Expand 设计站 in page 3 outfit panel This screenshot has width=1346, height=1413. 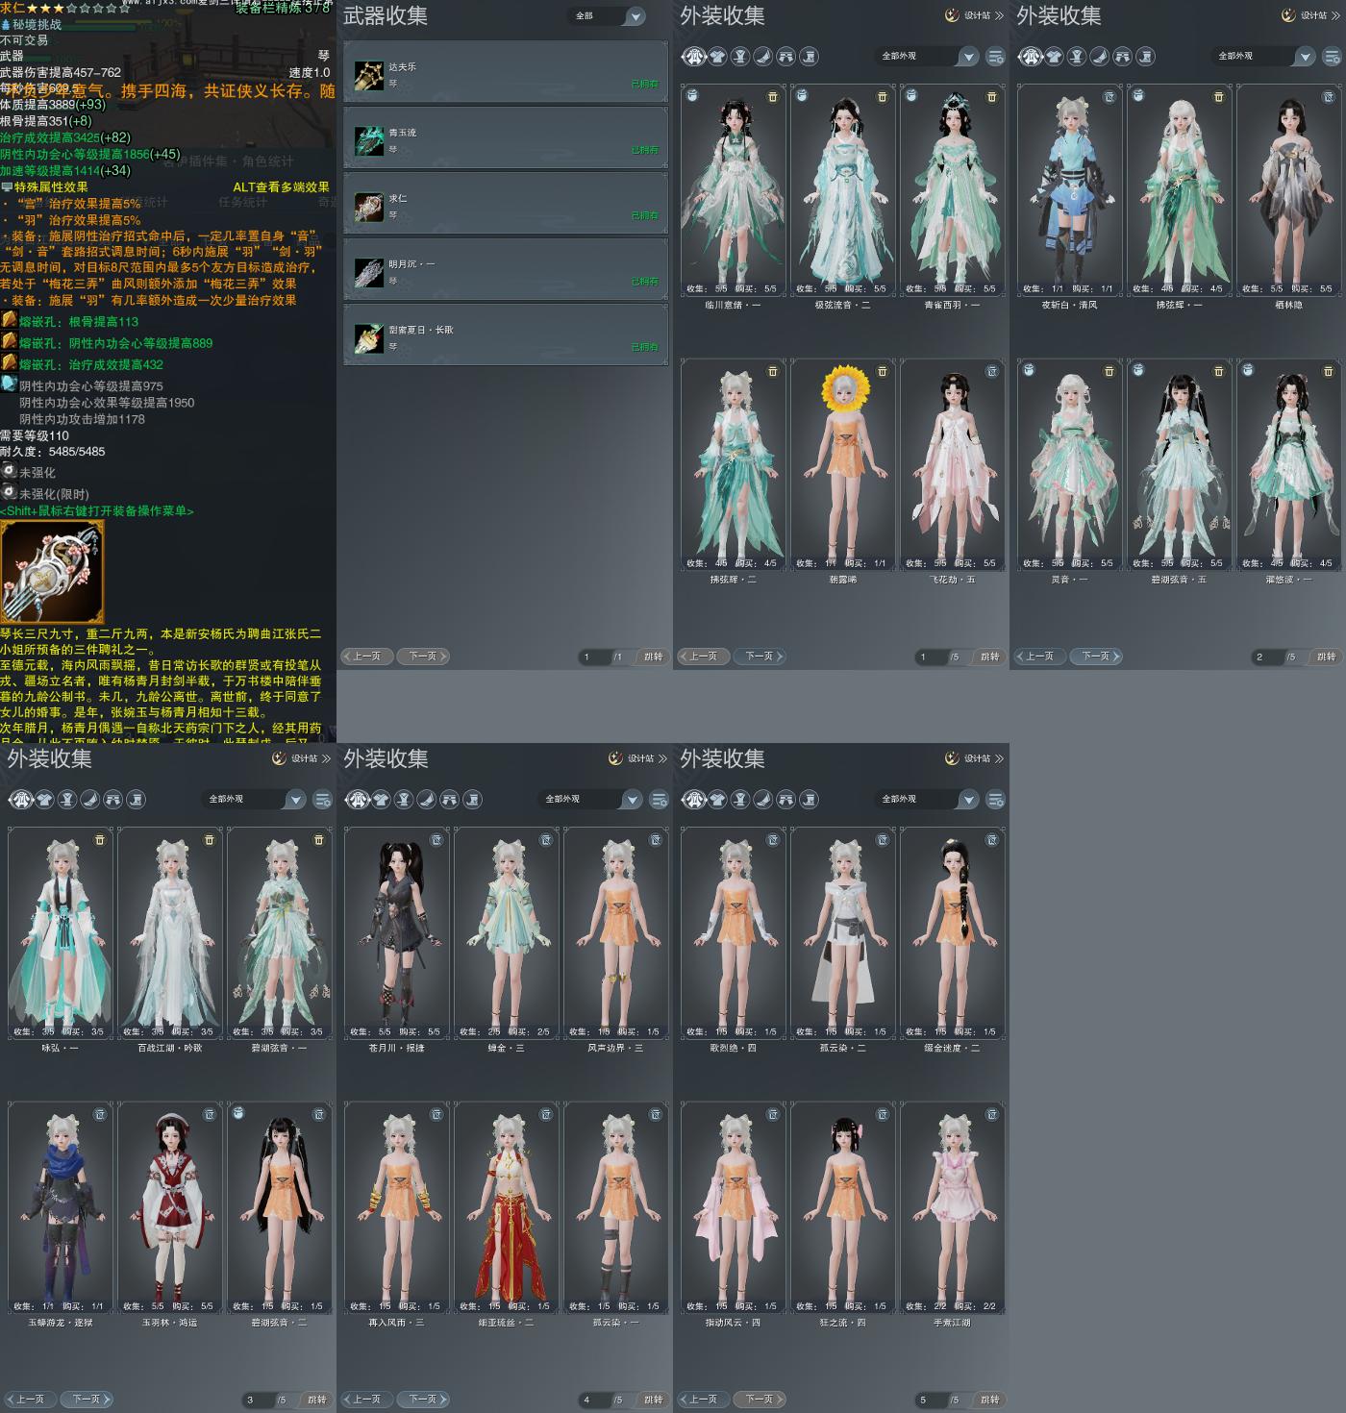point(301,758)
